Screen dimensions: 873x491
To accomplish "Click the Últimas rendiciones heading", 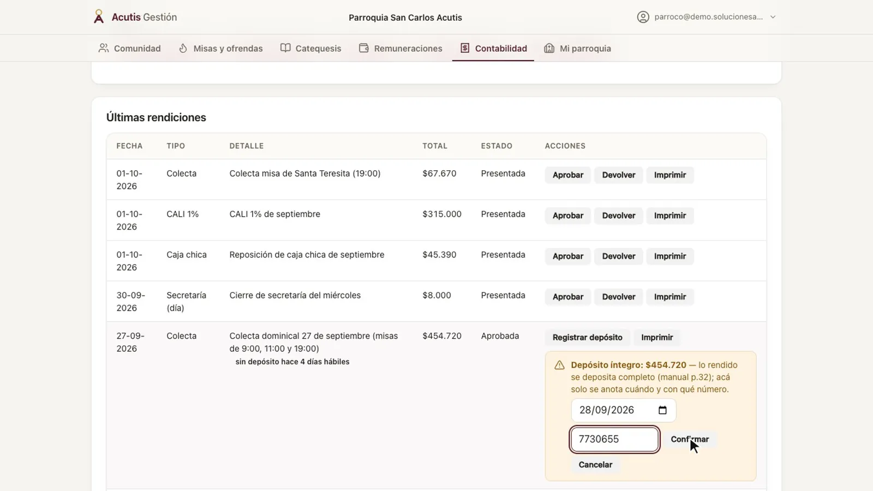I will pos(156,117).
